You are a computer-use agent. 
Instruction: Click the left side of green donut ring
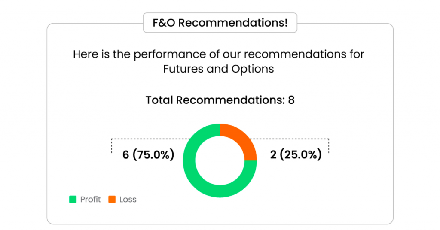[x=189, y=160]
